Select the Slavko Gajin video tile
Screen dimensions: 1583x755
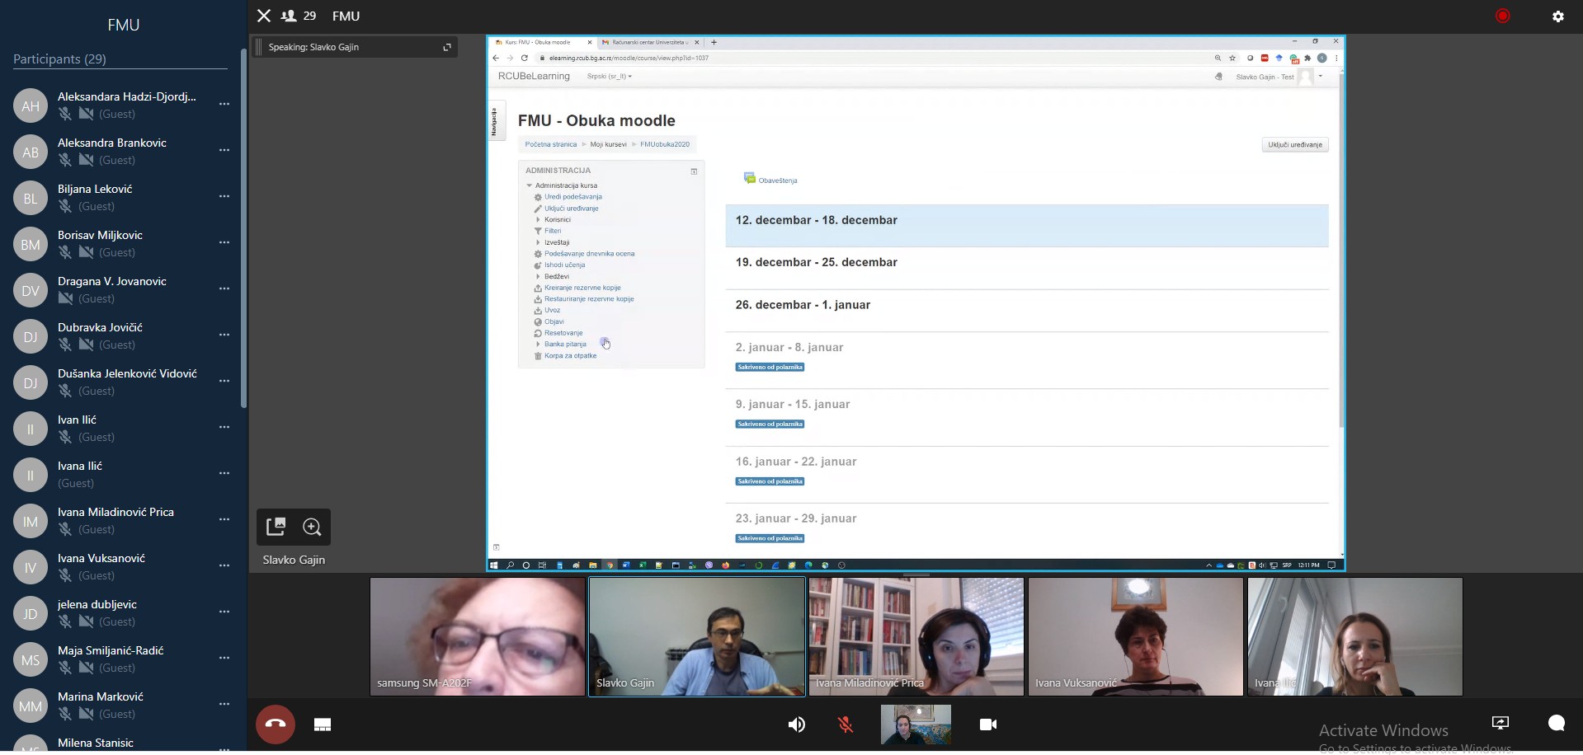pos(697,636)
